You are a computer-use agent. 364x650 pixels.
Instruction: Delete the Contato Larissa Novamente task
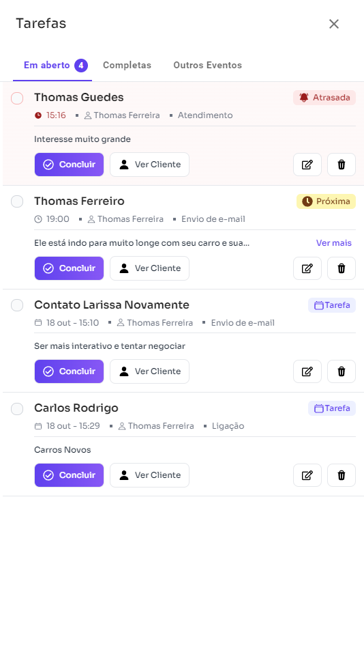point(342,371)
